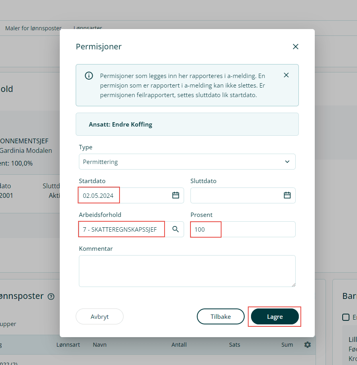This screenshot has width=357, height=365.
Task: Close the Permisjoner dialog
Action: 295,47
